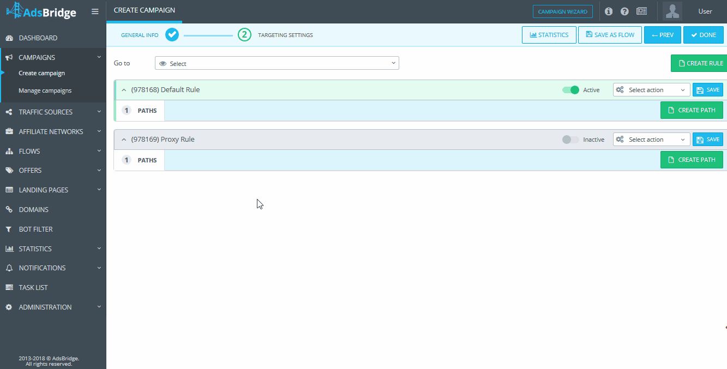Click the hamburger menu icon
The height and width of the screenshot is (369, 727).
(95, 11)
